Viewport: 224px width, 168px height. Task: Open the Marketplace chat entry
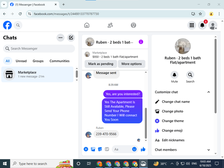coord(37,74)
